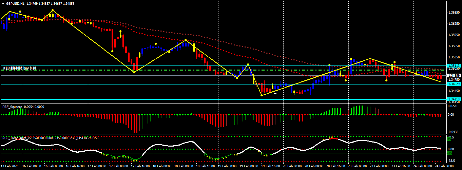Click the 1.34450 price axis label

454,91
